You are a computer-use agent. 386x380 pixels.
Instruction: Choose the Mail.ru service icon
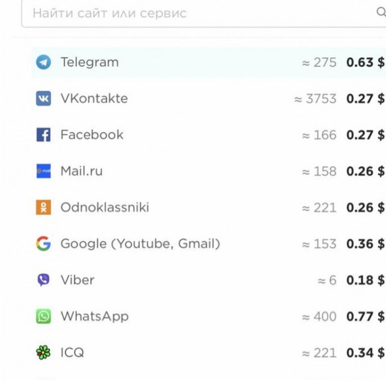click(43, 171)
